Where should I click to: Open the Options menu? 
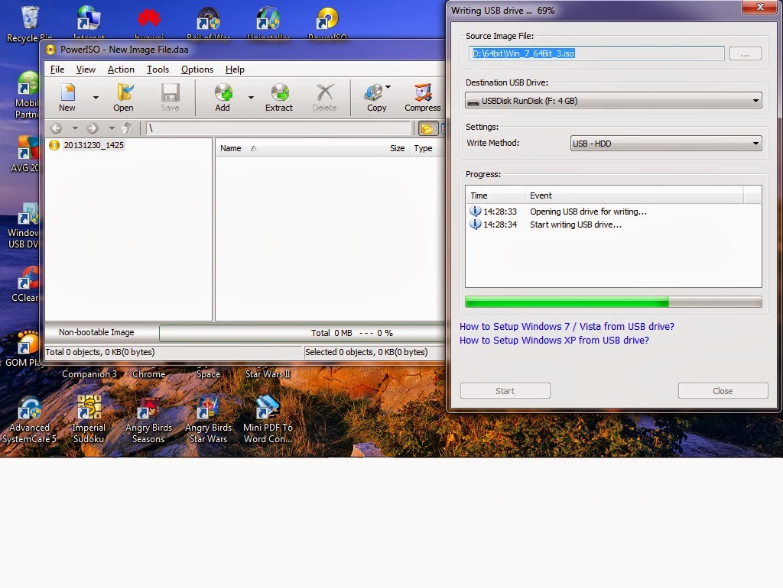(x=197, y=69)
